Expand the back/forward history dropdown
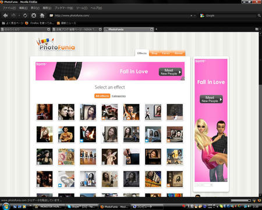 [x=19, y=16]
